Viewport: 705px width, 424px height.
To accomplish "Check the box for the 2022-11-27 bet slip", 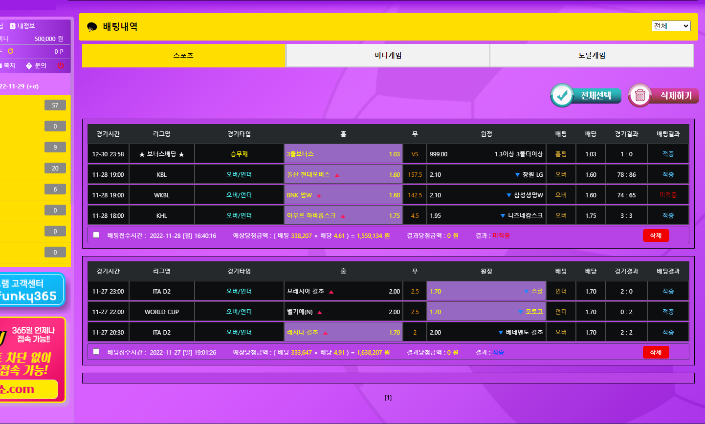I will [x=96, y=352].
